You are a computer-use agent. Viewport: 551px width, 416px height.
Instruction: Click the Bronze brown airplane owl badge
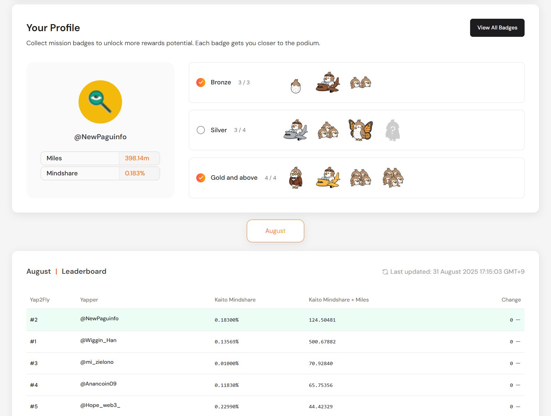click(x=328, y=82)
